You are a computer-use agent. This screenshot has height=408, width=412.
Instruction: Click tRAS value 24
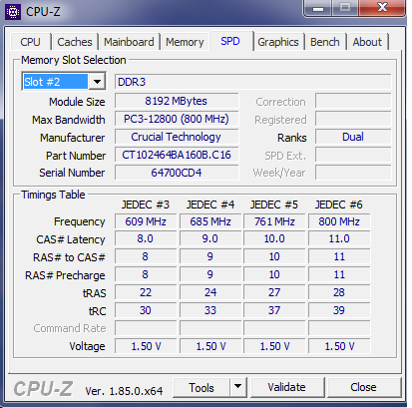[210, 292]
